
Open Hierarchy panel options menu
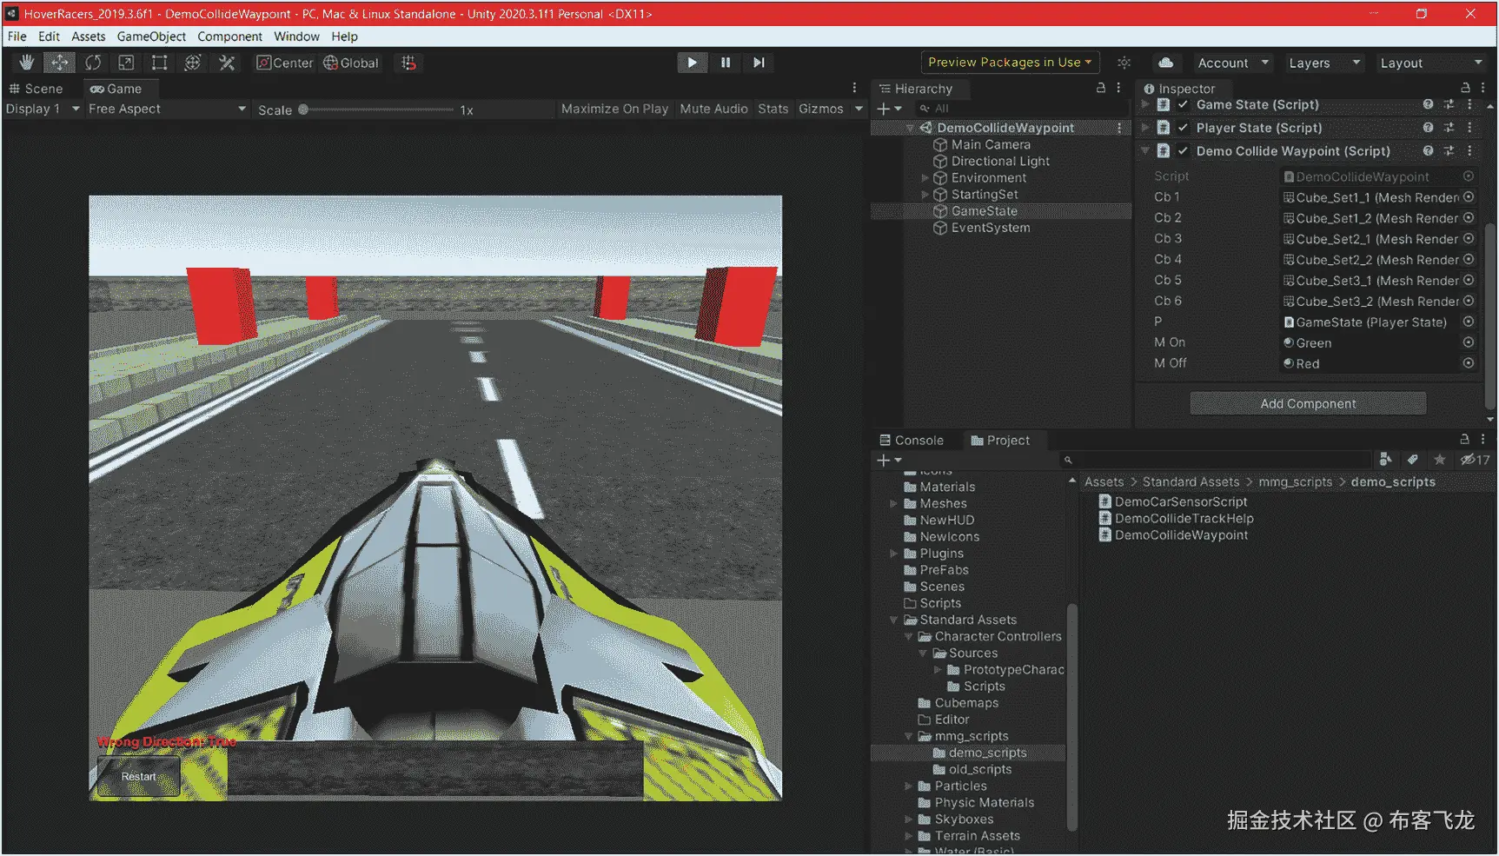pyautogui.click(x=1119, y=88)
